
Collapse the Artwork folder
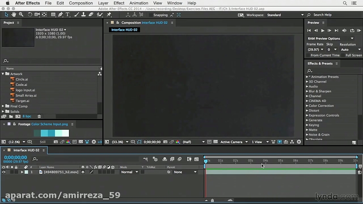pyautogui.click(x=3, y=74)
